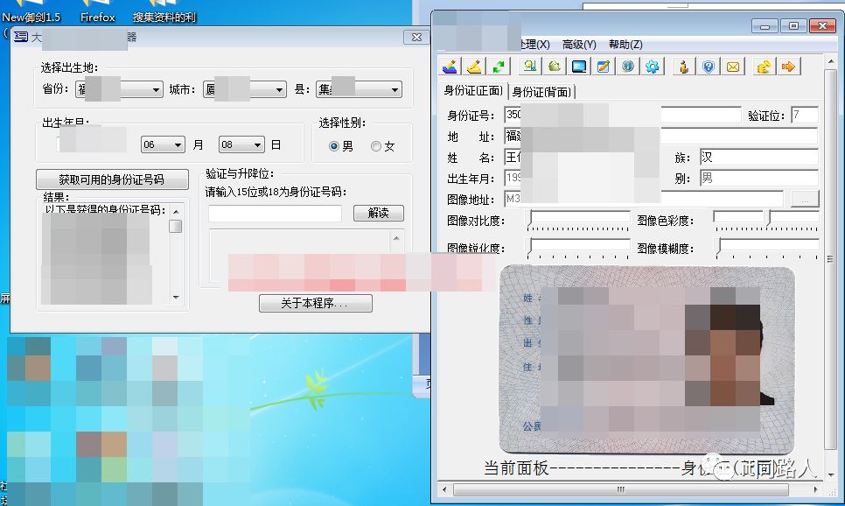Viewport: 845px width, 506px height.
Task: Expand the month dropdown showing 06
Action: [x=178, y=145]
